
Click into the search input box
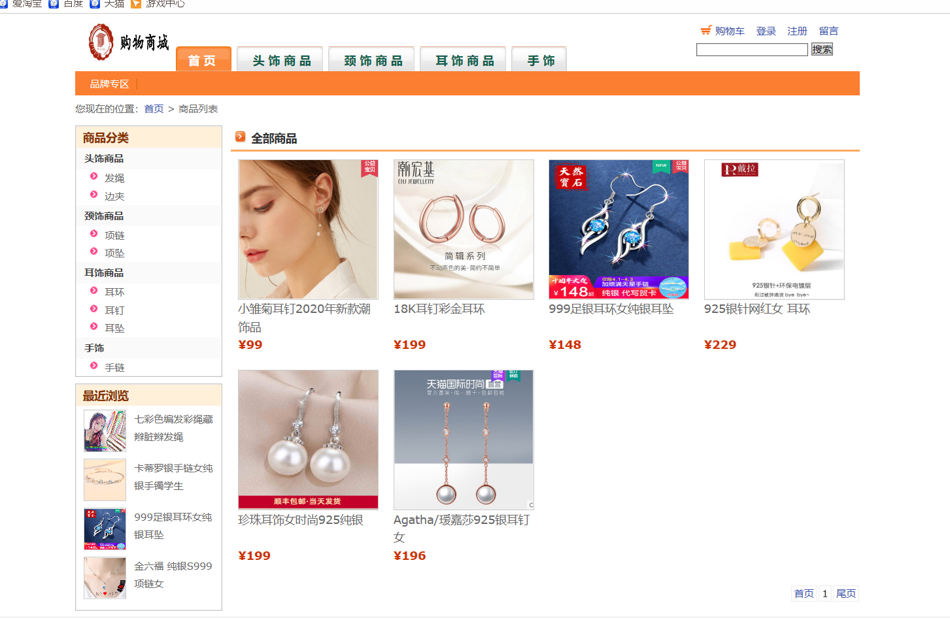(752, 50)
